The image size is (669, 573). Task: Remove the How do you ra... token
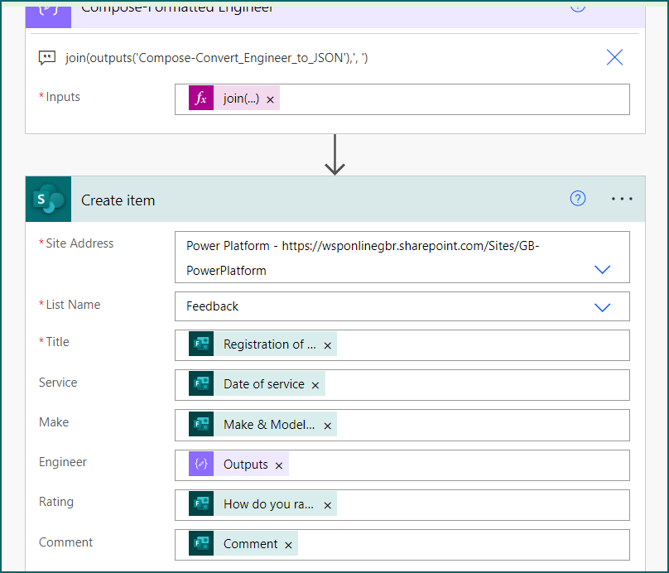pos(327,505)
